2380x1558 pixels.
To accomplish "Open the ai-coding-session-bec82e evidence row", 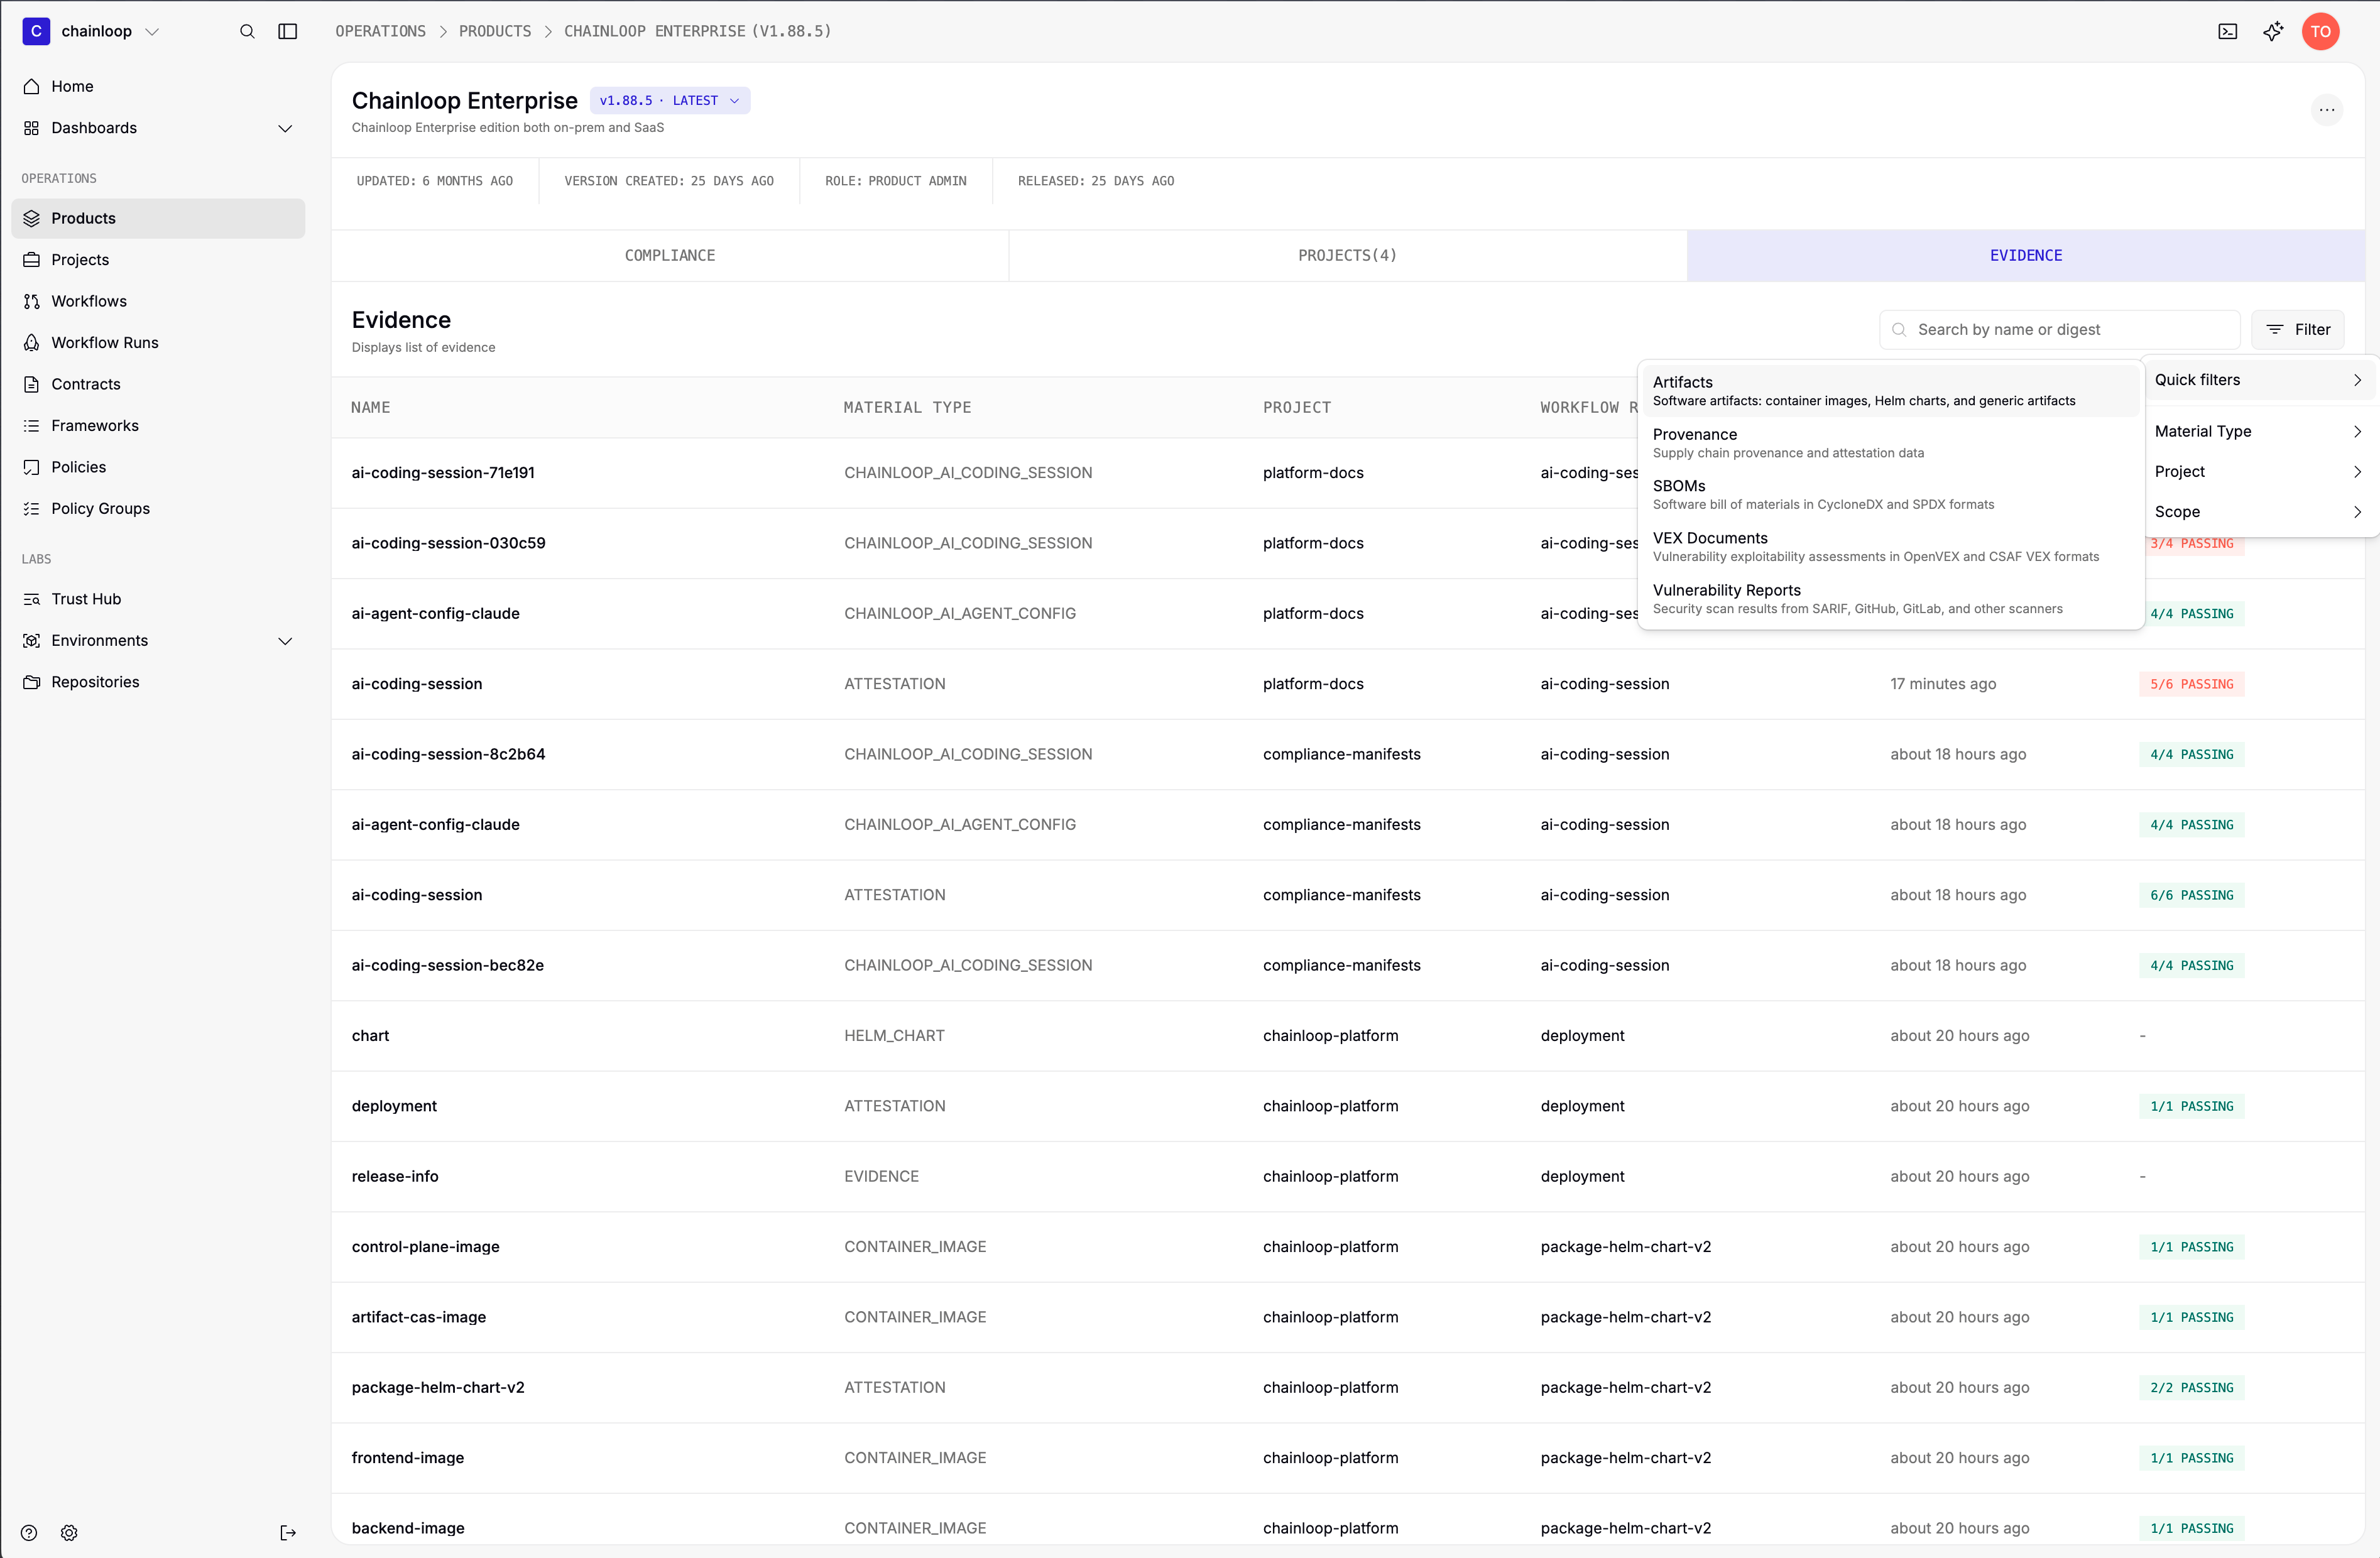I will coord(1348,966).
